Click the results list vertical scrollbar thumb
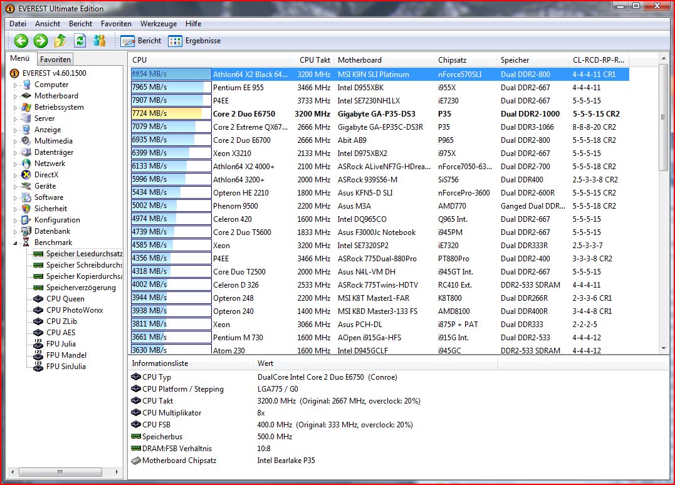The width and height of the screenshot is (675, 485). (663, 118)
